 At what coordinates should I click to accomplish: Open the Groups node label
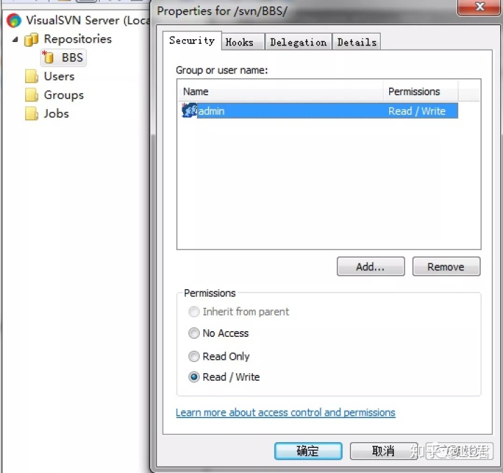(x=64, y=95)
